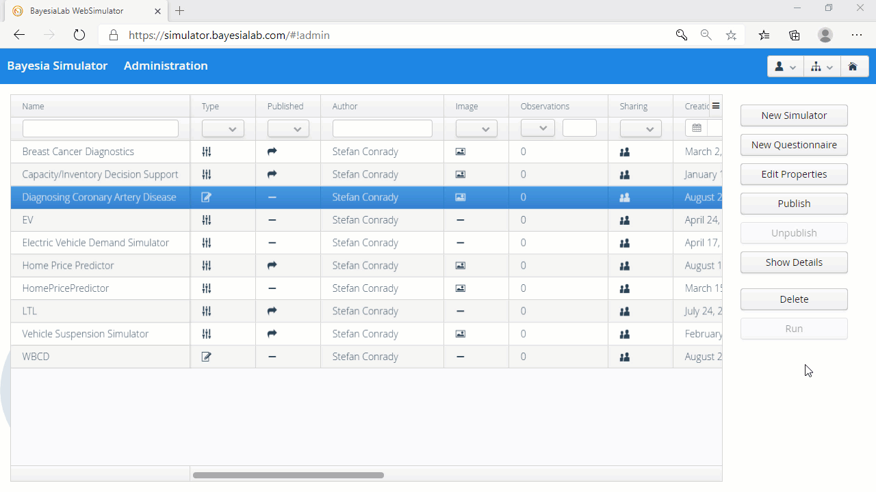Image resolution: width=876 pixels, height=492 pixels.
Task: Click published icon for Vehicle Suspension Simulator
Action: (x=272, y=333)
